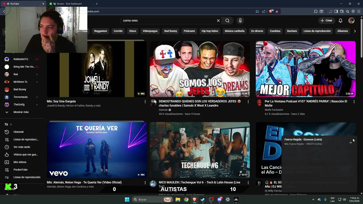Click the Brave Shields lion icon
This screenshot has width=363, height=204.
click(271, 11)
